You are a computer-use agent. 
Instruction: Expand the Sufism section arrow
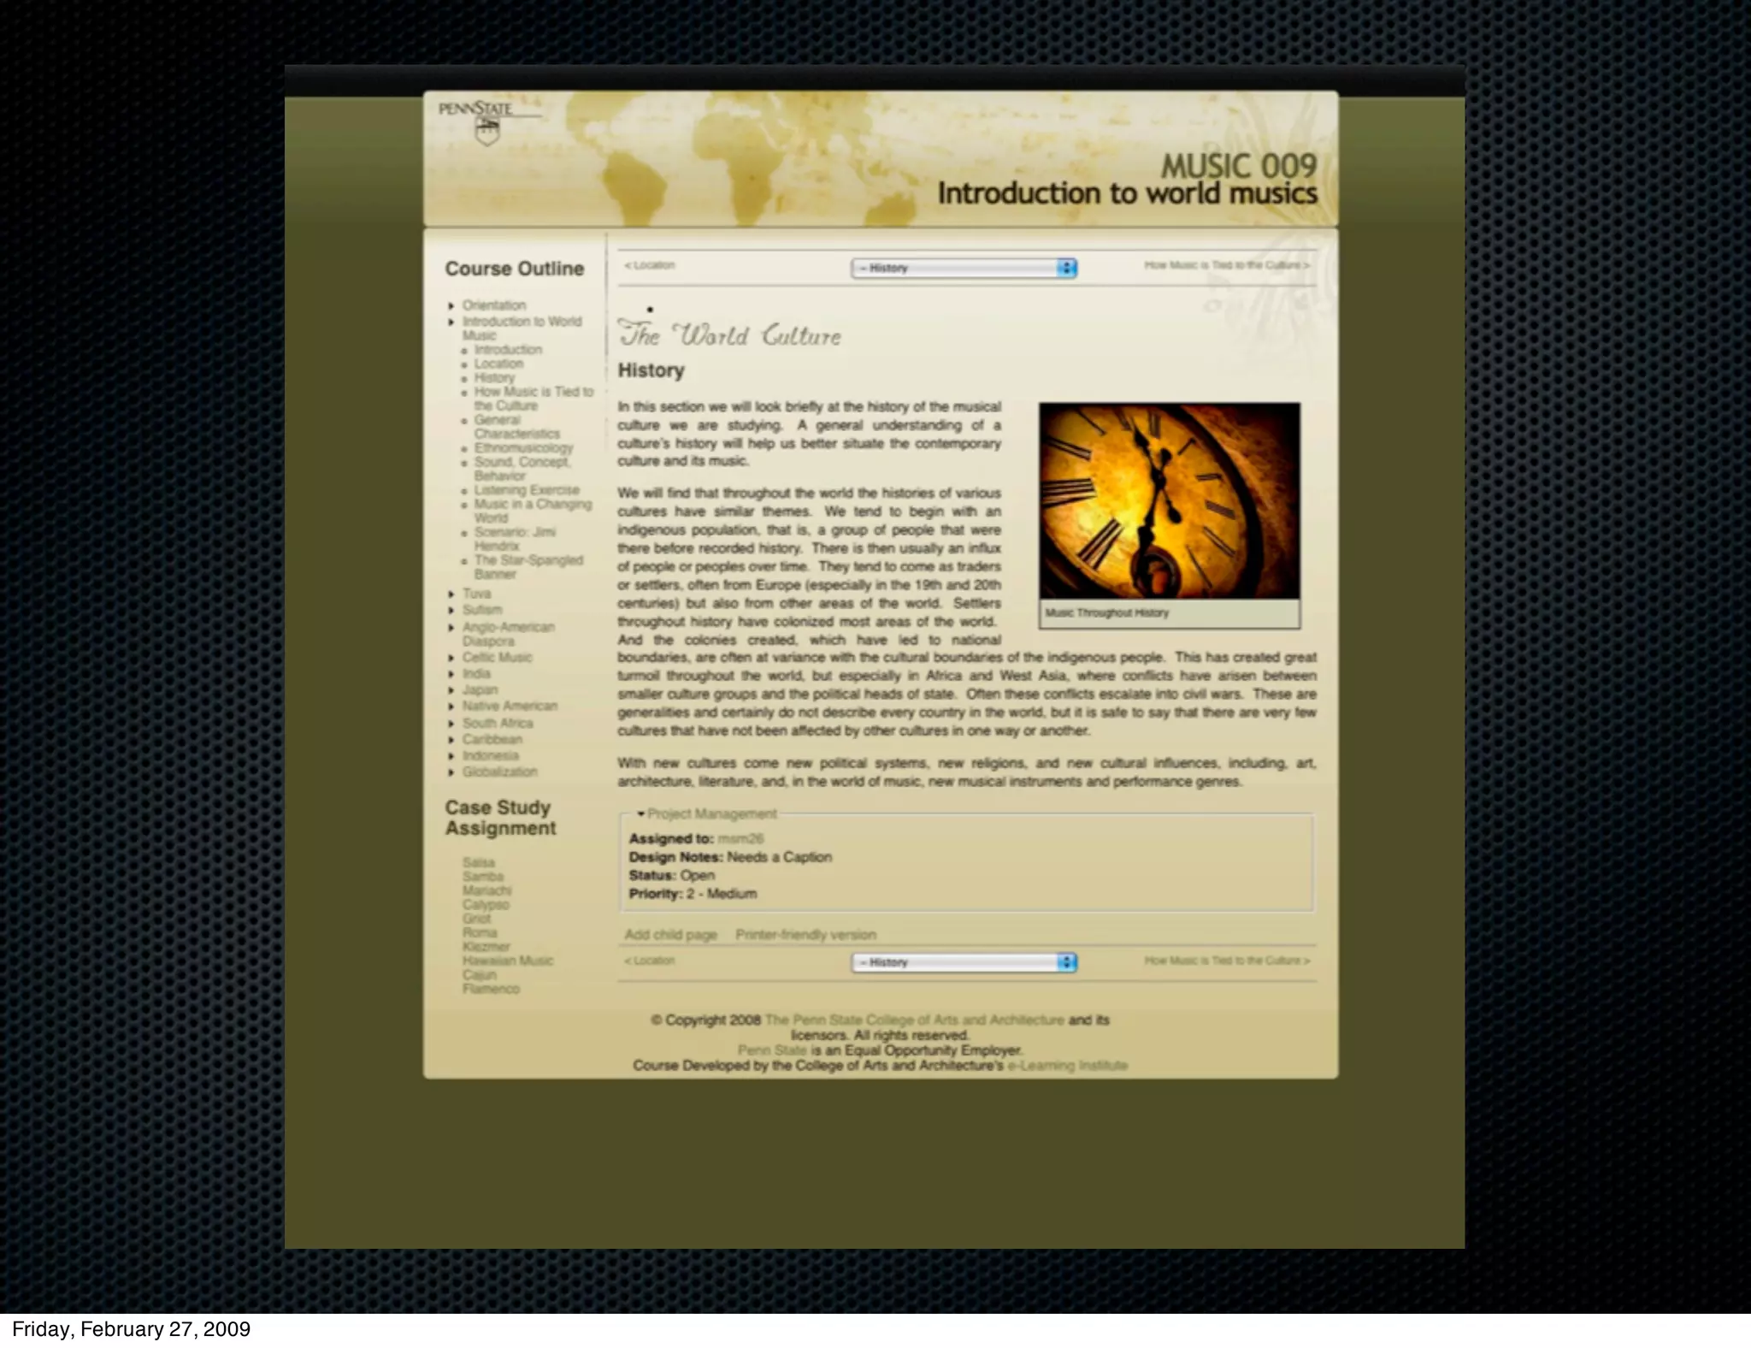click(451, 610)
